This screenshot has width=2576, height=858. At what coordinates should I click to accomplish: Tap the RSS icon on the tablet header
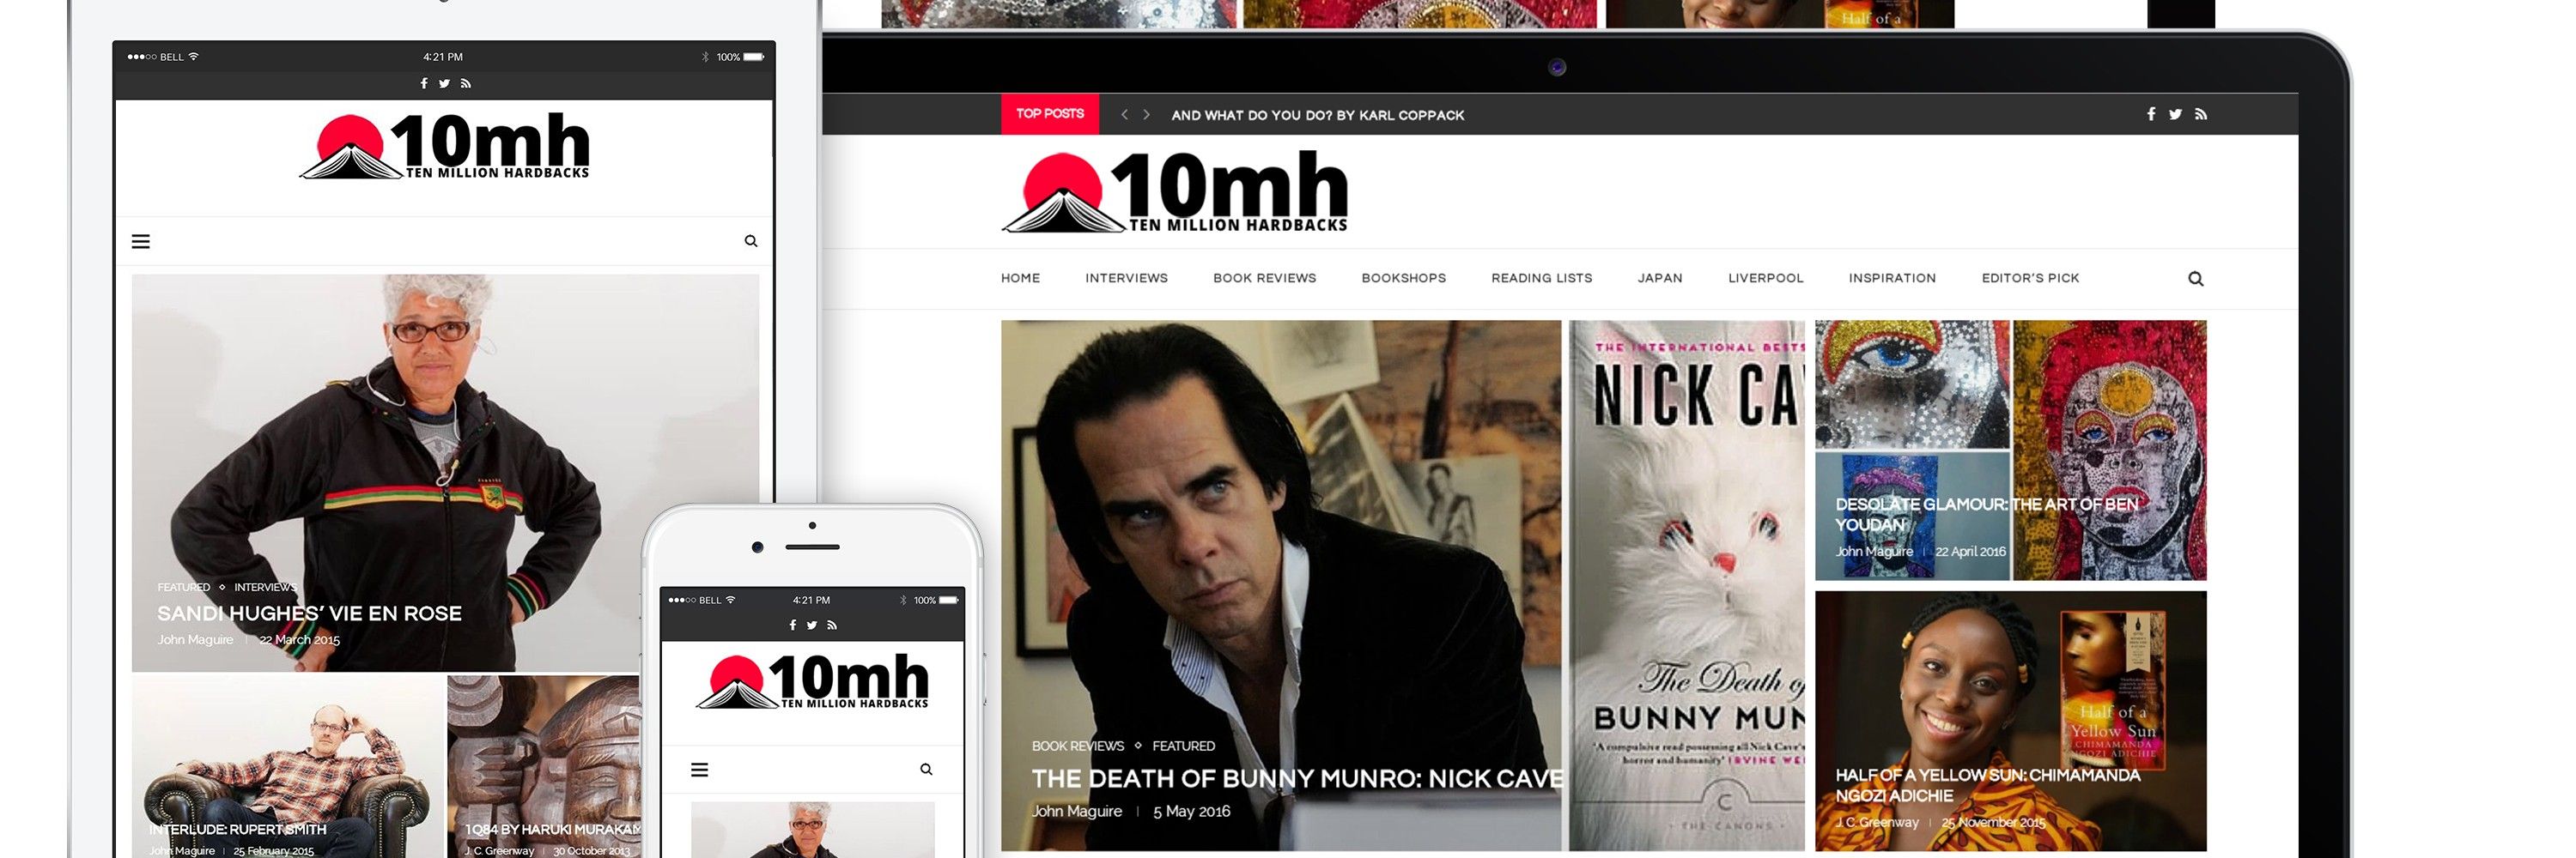466,83
